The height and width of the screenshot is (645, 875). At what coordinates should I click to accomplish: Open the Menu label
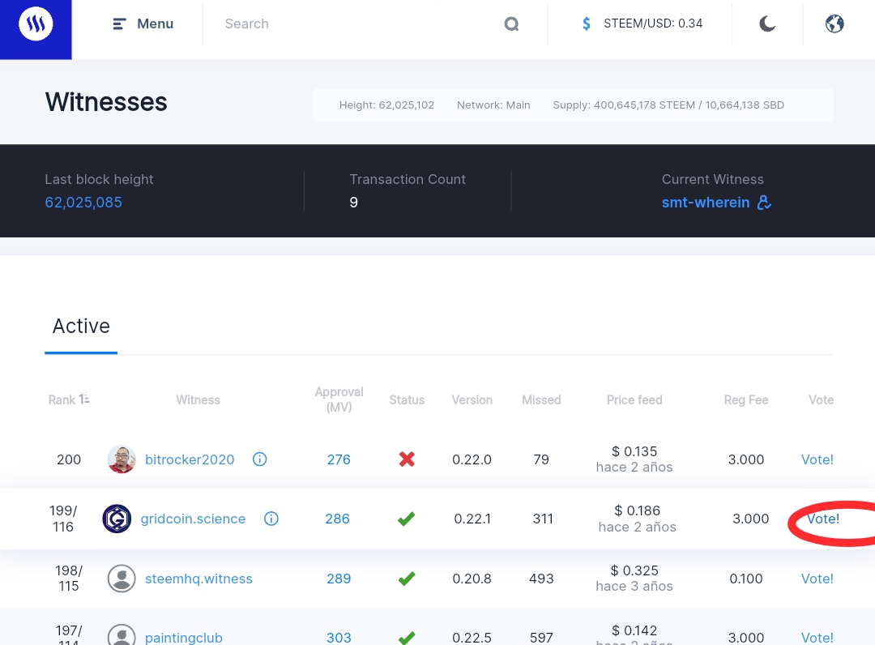[155, 24]
